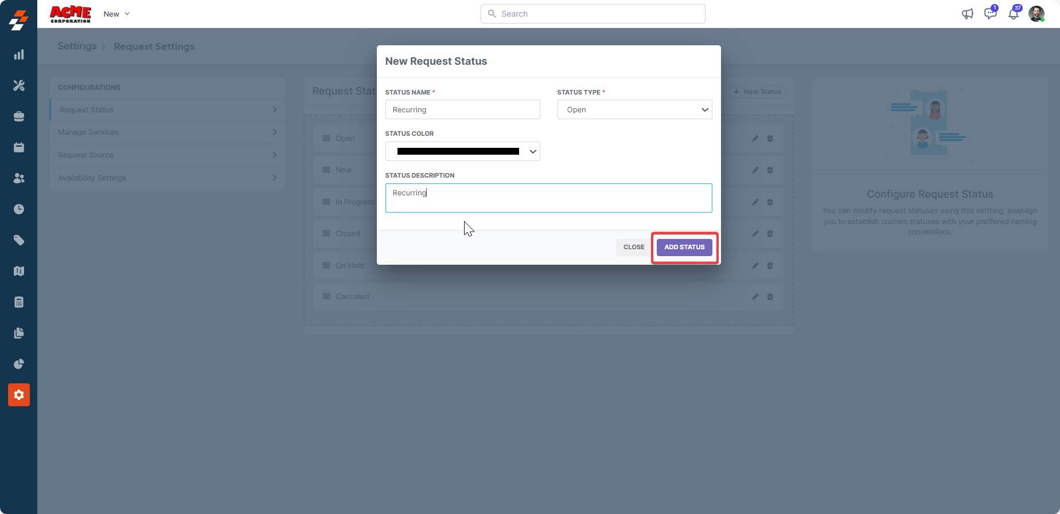Expand the Availability Settings chevron

coord(275,178)
